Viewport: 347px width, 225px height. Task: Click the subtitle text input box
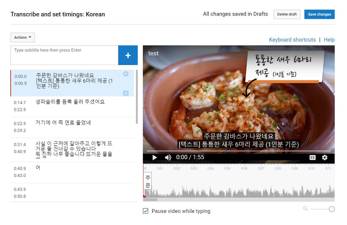pos(65,55)
